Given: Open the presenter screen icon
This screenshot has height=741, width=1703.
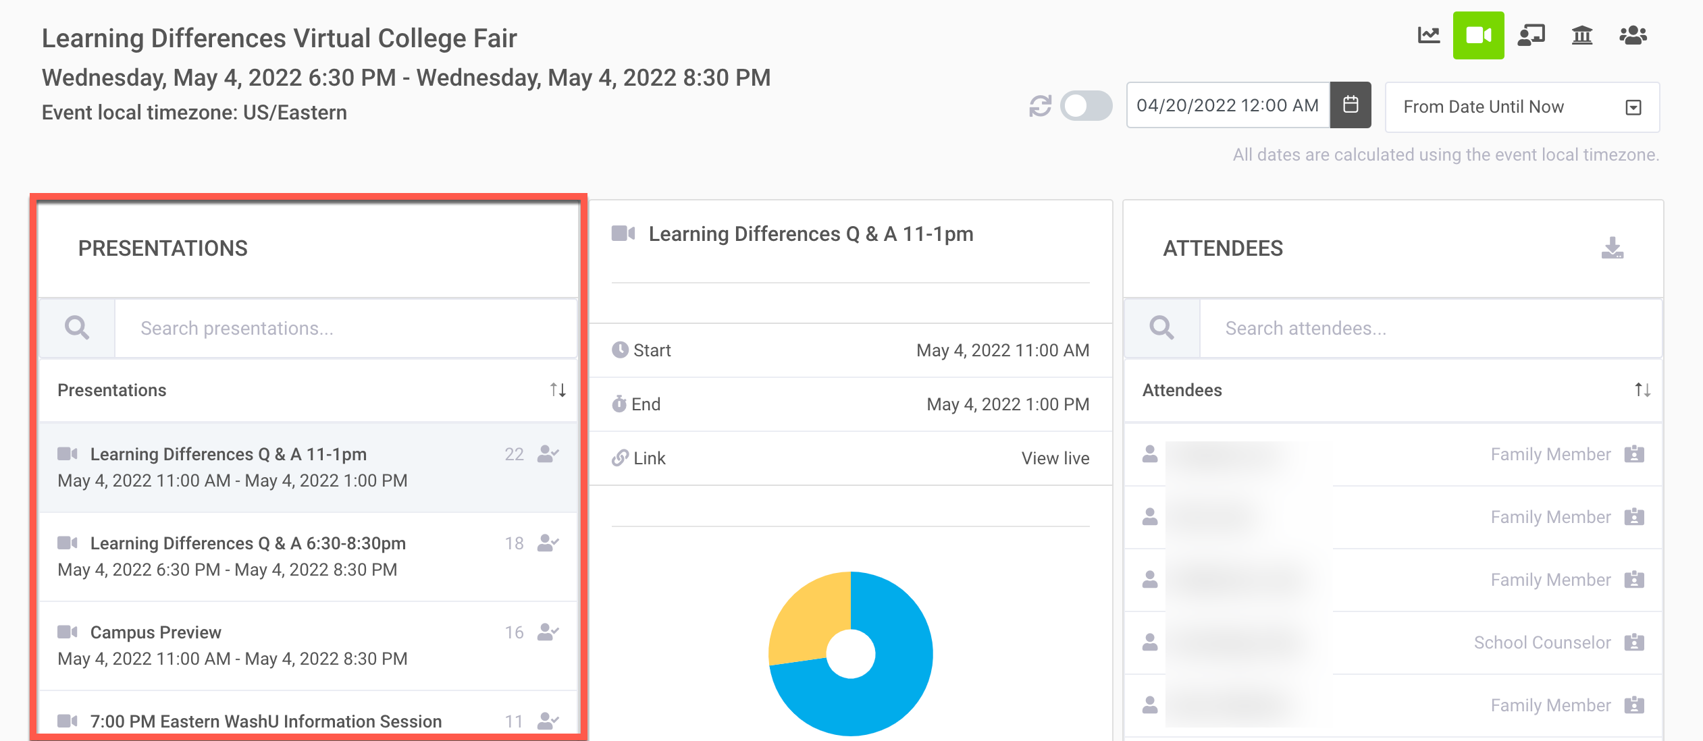Looking at the screenshot, I should coord(1531,35).
